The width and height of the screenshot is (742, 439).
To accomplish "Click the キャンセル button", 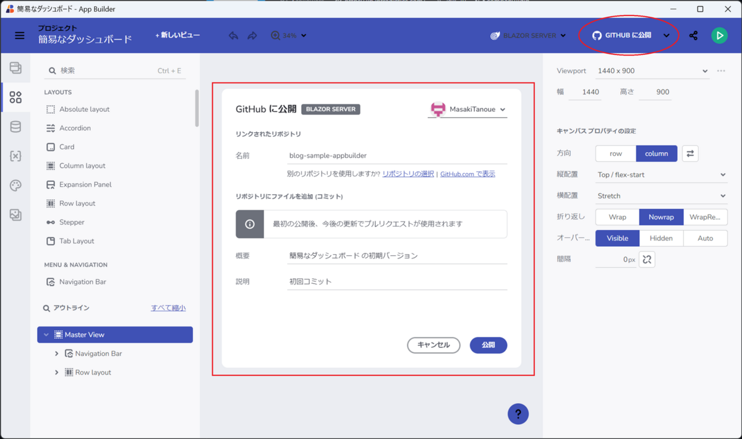I will click(x=433, y=345).
